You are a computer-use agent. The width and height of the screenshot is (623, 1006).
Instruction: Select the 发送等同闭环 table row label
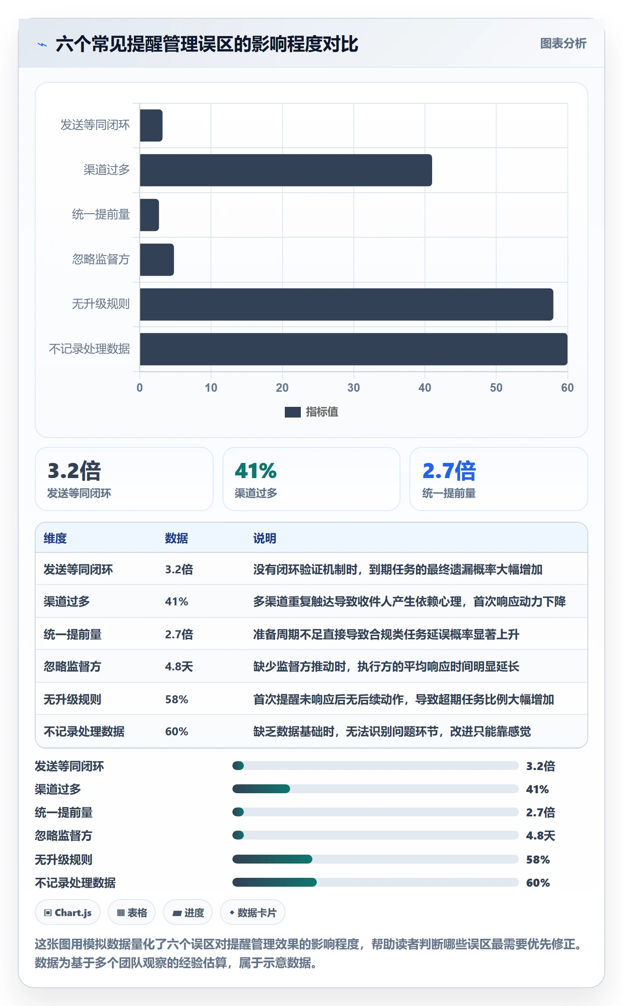point(78,569)
